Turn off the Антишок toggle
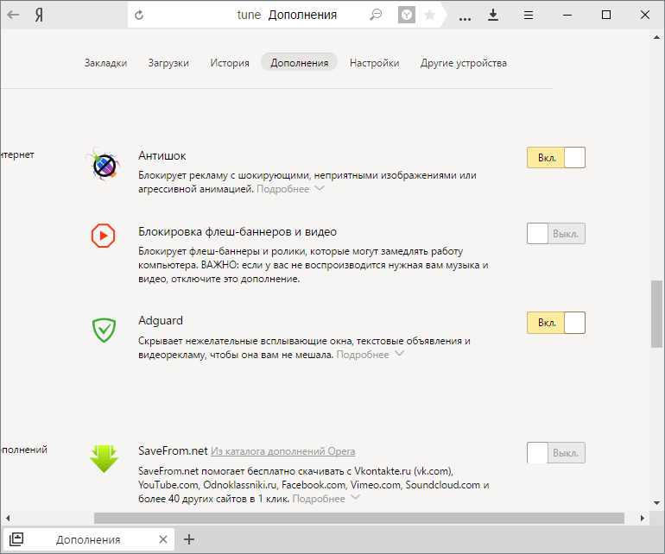665x554 pixels. [556, 157]
